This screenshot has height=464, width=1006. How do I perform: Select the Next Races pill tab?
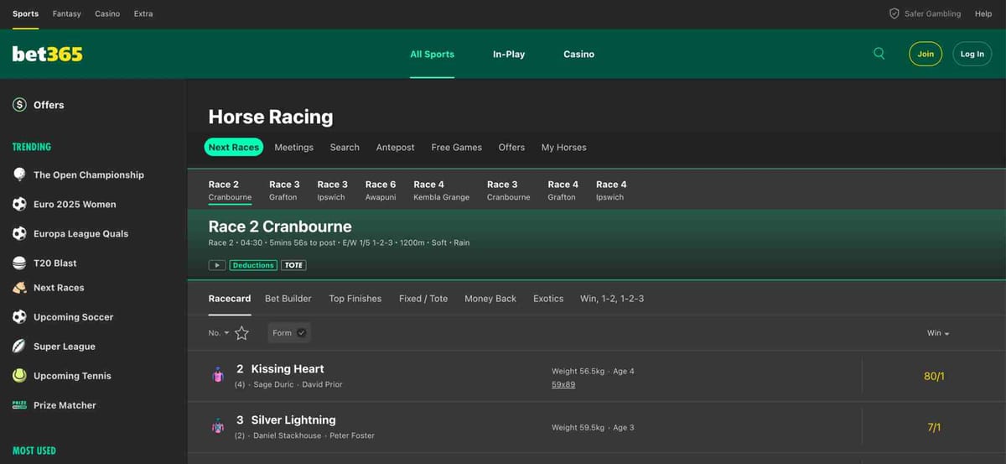(234, 147)
